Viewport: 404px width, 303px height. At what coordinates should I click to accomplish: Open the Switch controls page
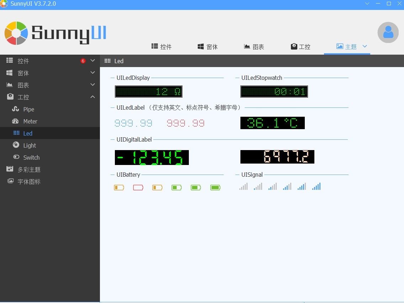pyautogui.click(x=31, y=158)
